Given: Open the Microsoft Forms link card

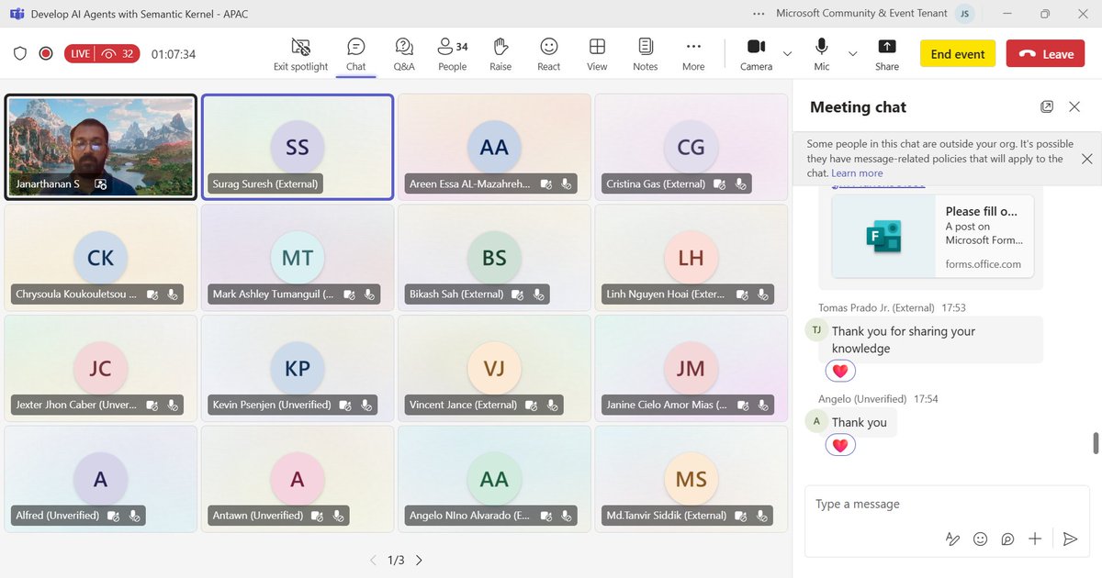Looking at the screenshot, I should (x=933, y=237).
